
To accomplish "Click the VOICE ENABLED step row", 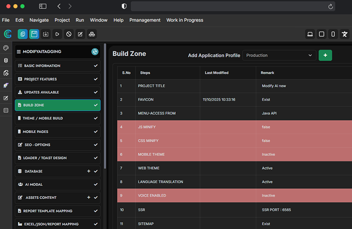I will pos(235,195).
